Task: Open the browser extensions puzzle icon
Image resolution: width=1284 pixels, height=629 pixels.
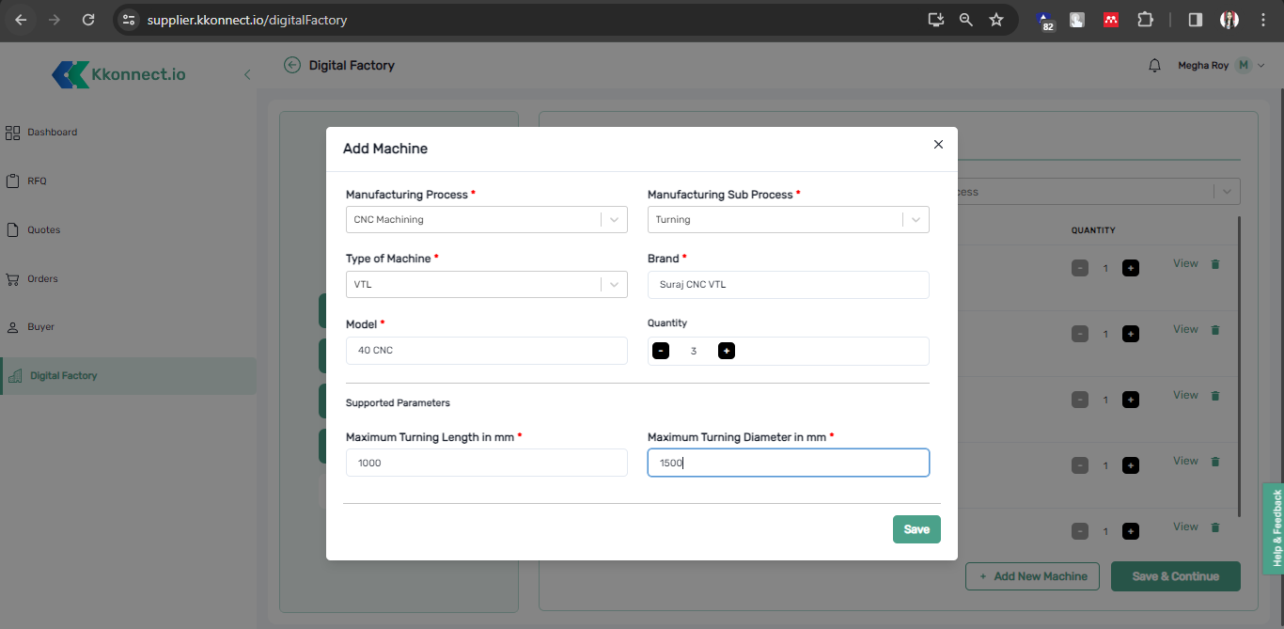Action: 1144,20
